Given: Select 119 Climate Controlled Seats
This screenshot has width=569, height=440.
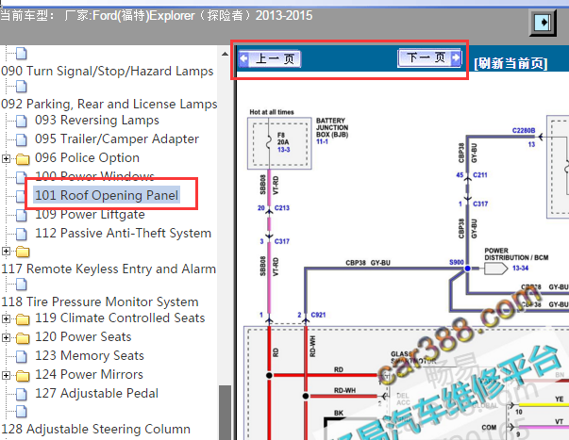Looking at the screenshot, I should click(x=120, y=318).
